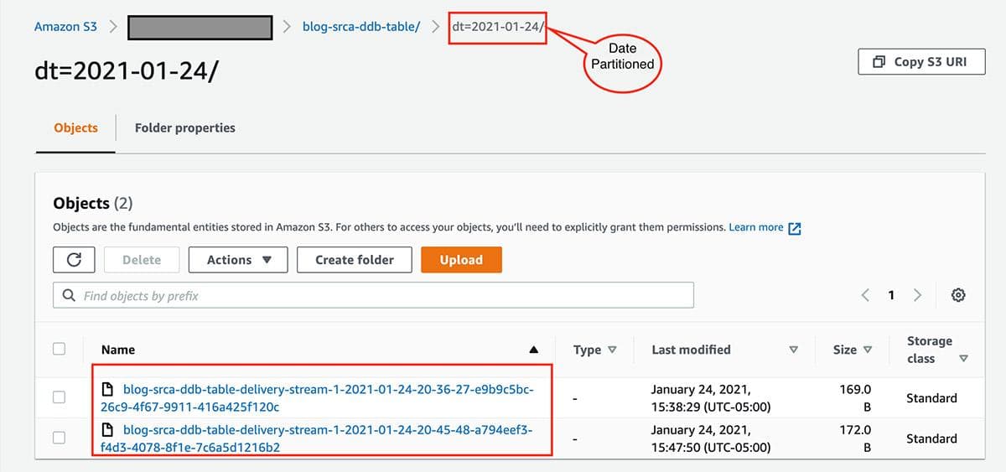Go to the previous page arrow
This screenshot has width=1006, height=472.
[865, 295]
